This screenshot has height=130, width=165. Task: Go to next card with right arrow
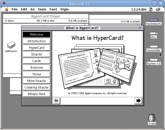(139, 101)
